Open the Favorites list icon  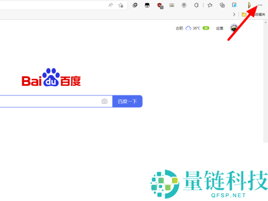[x=210, y=5]
